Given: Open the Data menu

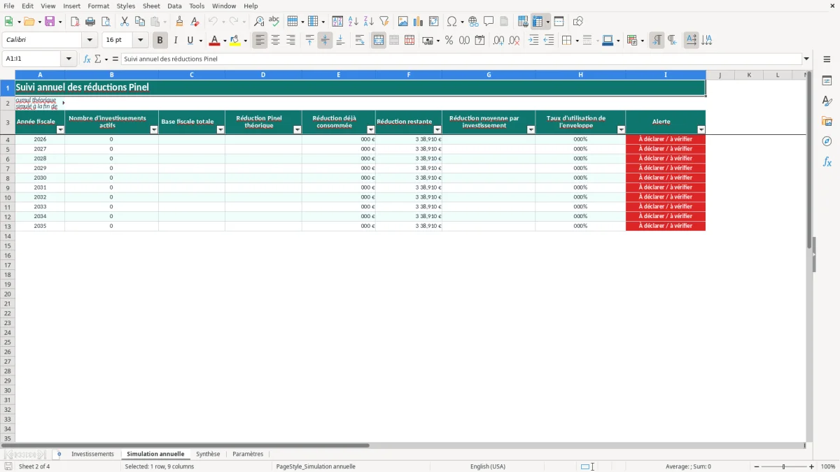Looking at the screenshot, I should 174,6.
